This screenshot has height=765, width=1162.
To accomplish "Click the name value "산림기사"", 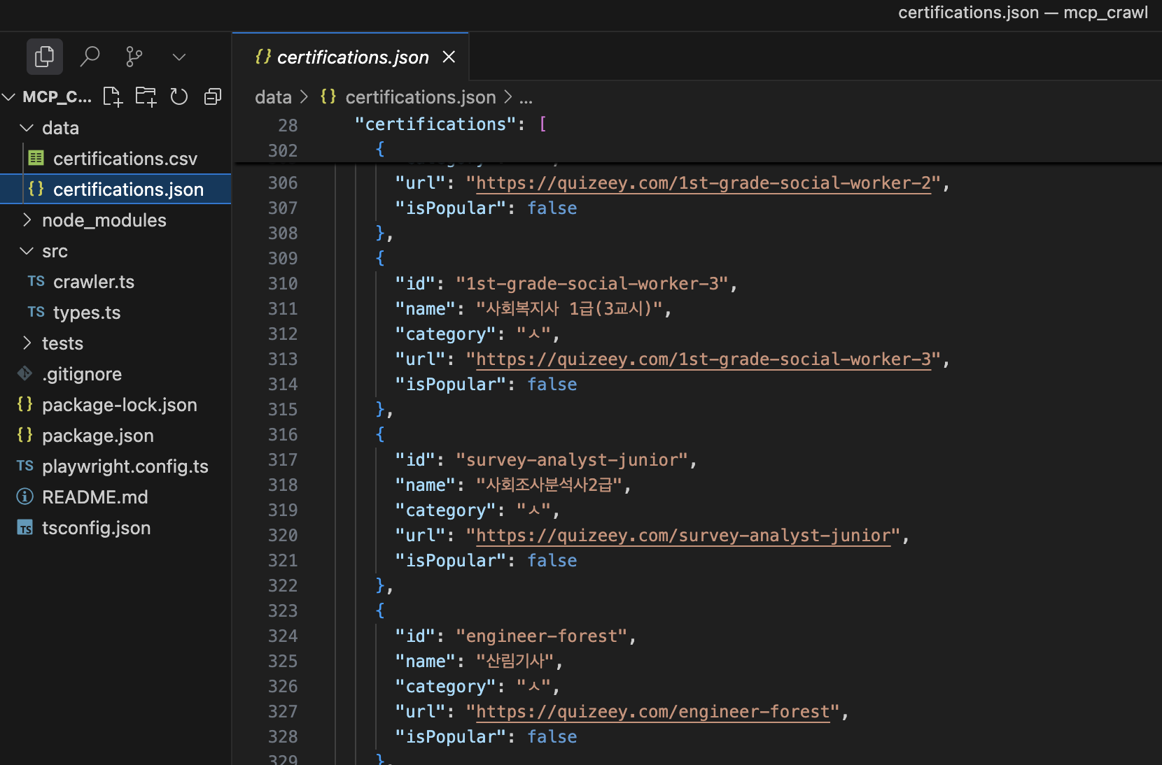I will click(x=514, y=662).
